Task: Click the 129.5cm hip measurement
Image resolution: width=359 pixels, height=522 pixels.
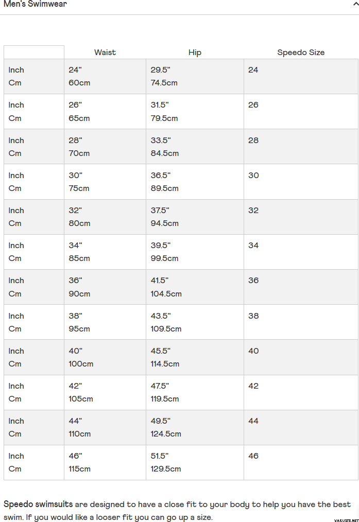Action: 166,469
